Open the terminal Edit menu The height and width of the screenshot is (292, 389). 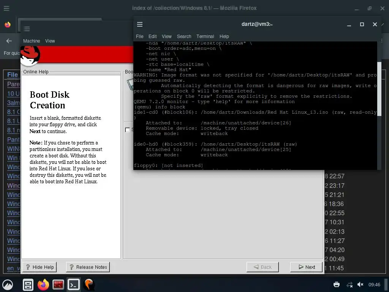click(x=153, y=36)
